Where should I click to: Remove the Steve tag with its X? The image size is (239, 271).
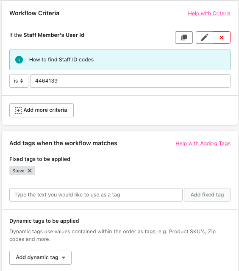(x=30, y=171)
